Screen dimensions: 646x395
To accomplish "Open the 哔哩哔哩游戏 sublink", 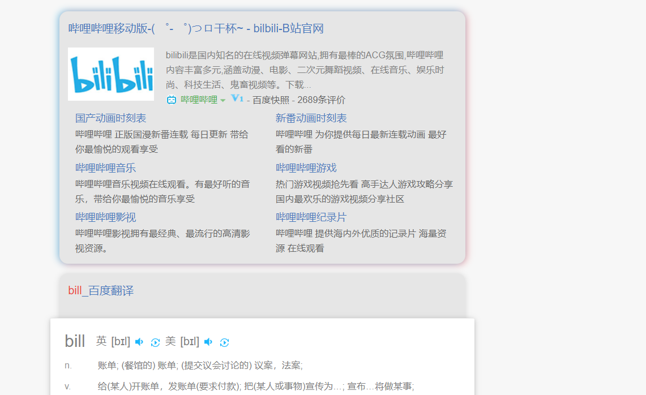I will tap(306, 168).
